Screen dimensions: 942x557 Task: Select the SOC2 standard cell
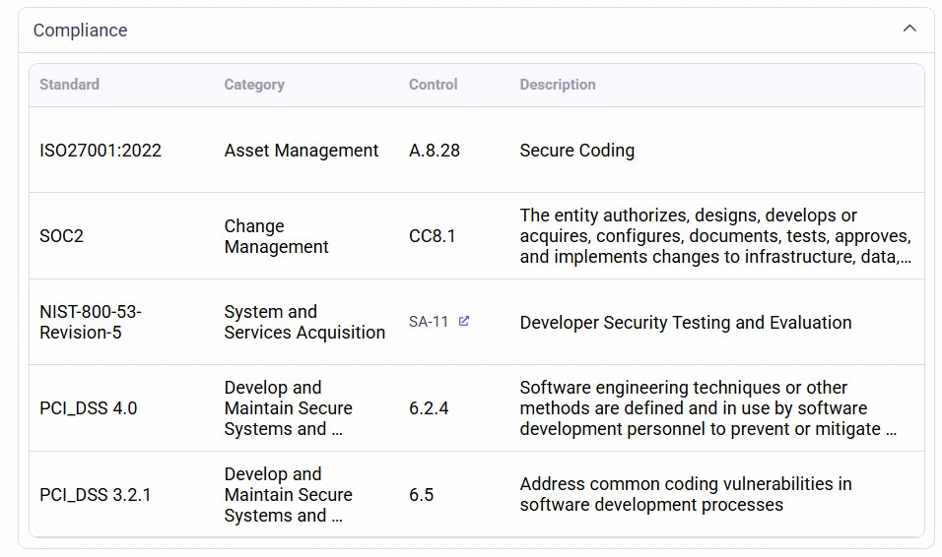click(x=61, y=236)
